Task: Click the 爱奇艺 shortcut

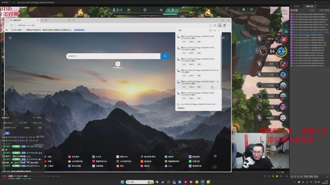Action: 170,157
